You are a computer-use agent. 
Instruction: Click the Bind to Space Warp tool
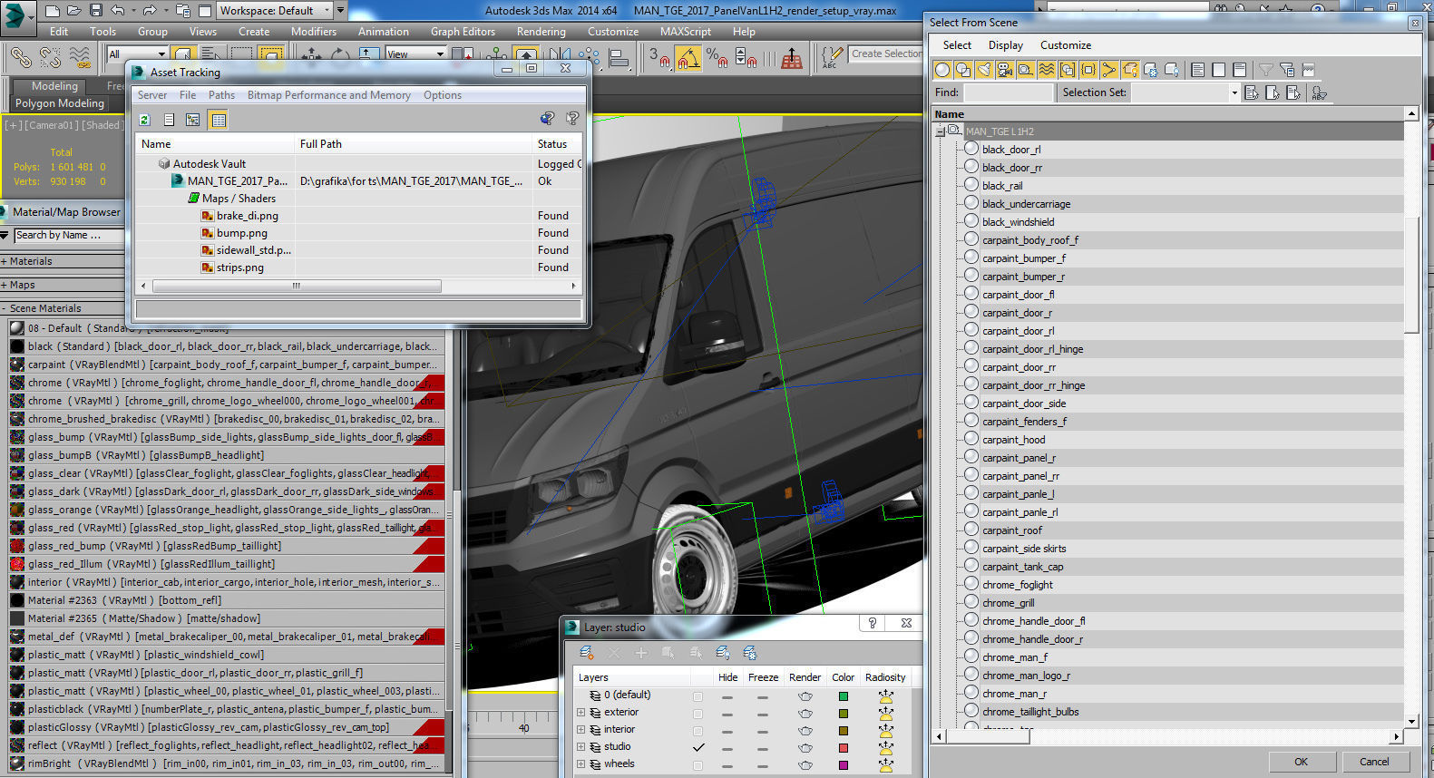tap(80, 58)
